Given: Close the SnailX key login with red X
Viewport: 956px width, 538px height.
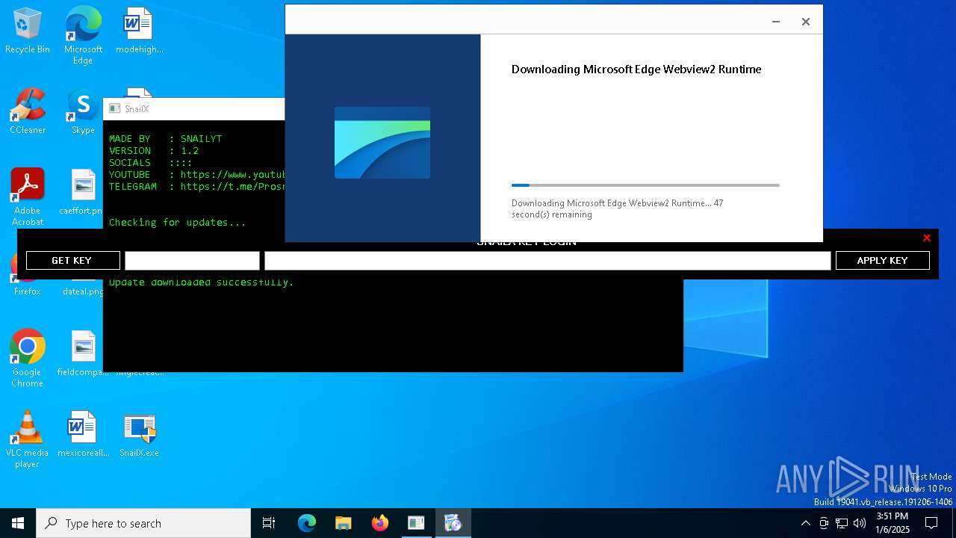Looking at the screenshot, I should pyautogui.click(x=927, y=238).
